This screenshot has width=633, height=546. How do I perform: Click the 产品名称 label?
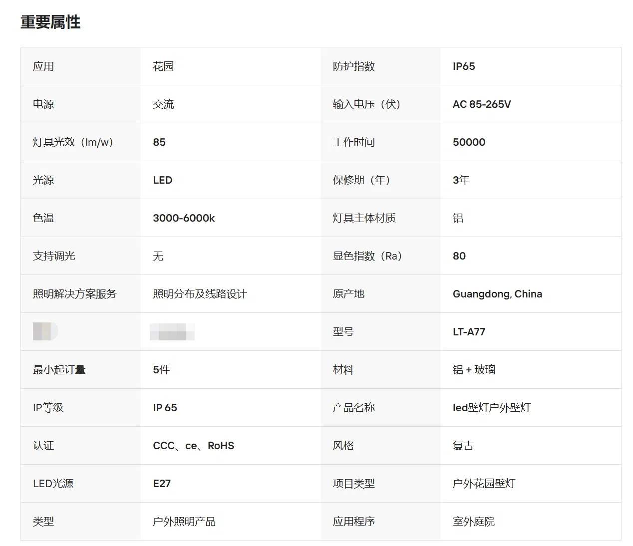click(354, 408)
